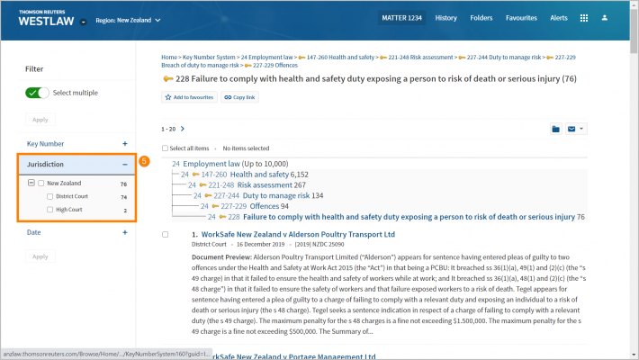Click the Key Number filter label
The width and height of the screenshot is (639, 360).
(x=45, y=143)
